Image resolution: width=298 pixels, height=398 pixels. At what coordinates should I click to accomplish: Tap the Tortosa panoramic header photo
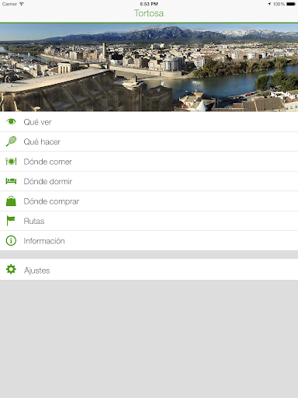click(x=149, y=68)
